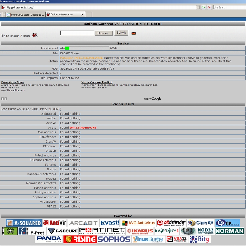The width and height of the screenshot is (246, 246).
Task: Click the bitdefender logo
Action: (x=171, y=223)
